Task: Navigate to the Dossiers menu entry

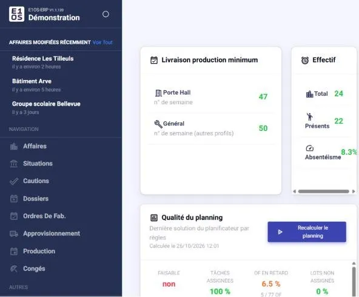Action: point(36,199)
